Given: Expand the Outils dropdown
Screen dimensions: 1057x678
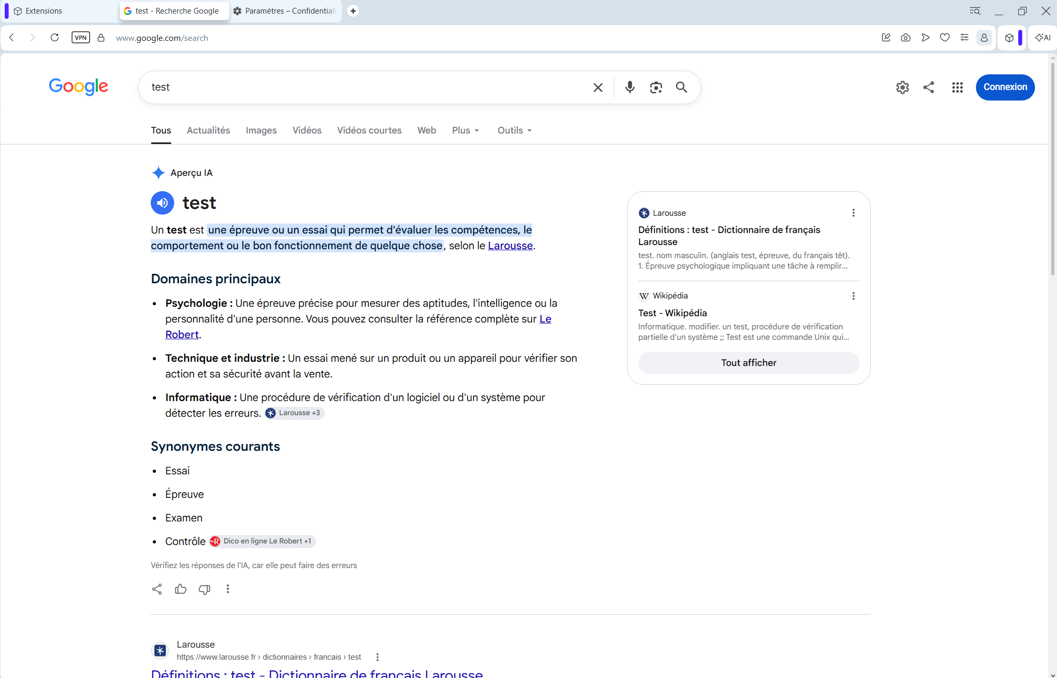Looking at the screenshot, I should point(515,130).
